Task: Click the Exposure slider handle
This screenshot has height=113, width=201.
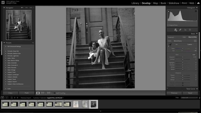Action: (183, 57)
